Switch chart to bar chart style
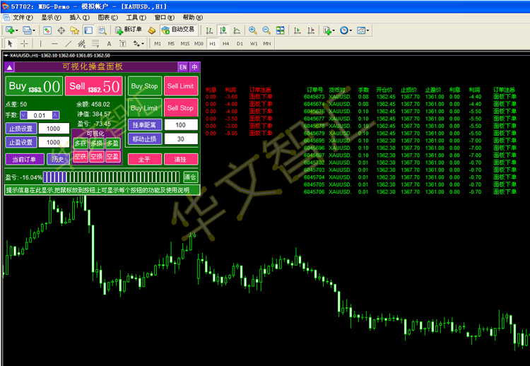Screen dimensions: 530x366 click(x=209, y=30)
